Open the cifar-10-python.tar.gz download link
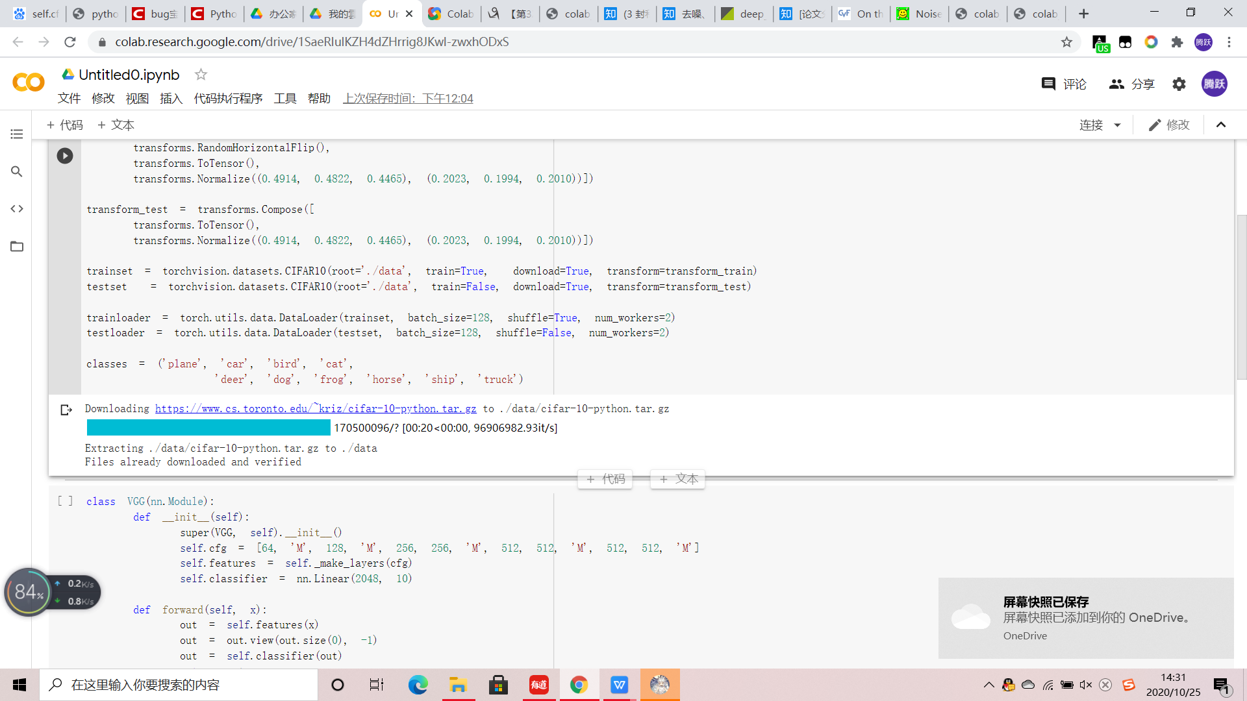The width and height of the screenshot is (1247, 701). click(316, 408)
